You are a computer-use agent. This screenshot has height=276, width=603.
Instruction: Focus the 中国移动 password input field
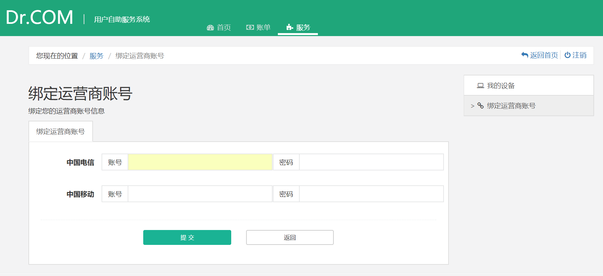point(371,194)
